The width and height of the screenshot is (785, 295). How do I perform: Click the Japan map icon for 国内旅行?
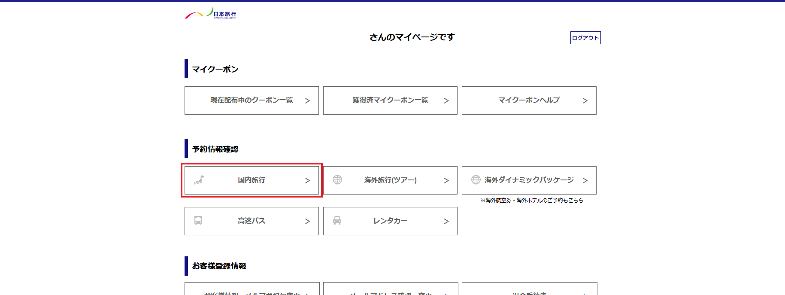coord(199,180)
